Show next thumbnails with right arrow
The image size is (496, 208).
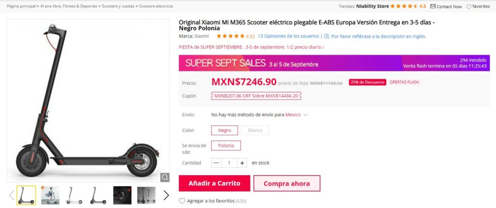pos(166,195)
